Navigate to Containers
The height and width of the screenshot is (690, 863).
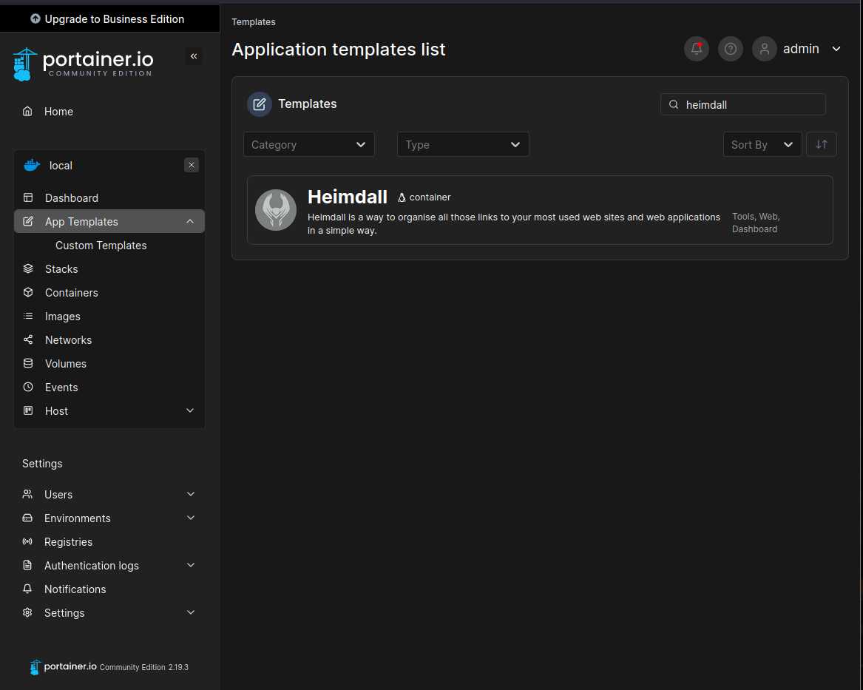click(72, 293)
